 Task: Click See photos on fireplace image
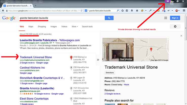point(126,59)
